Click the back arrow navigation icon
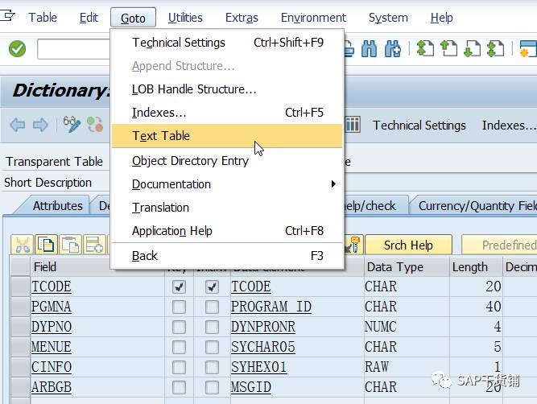This screenshot has height=404, width=537. (18, 125)
